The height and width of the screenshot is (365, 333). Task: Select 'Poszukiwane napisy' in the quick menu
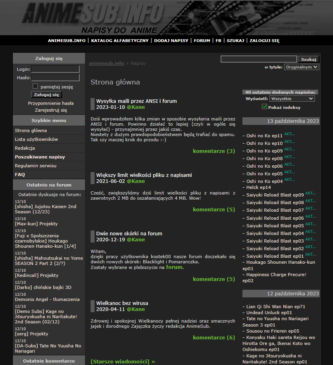tap(40, 157)
